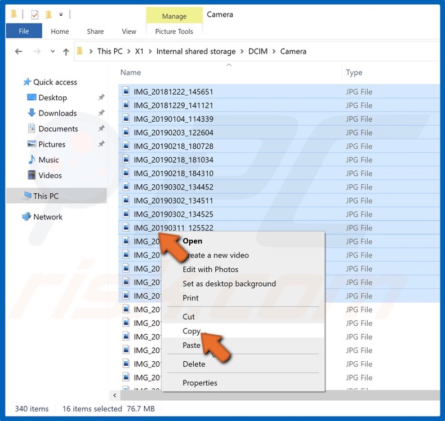Image resolution: width=445 pixels, height=421 pixels.
Task: Expand the chevron after Internal shared storage
Action: [242, 51]
